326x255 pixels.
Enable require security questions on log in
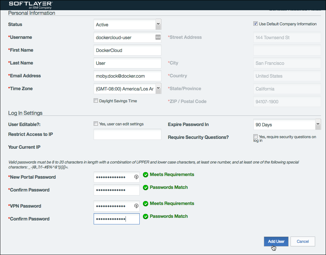(x=255, y=137)
